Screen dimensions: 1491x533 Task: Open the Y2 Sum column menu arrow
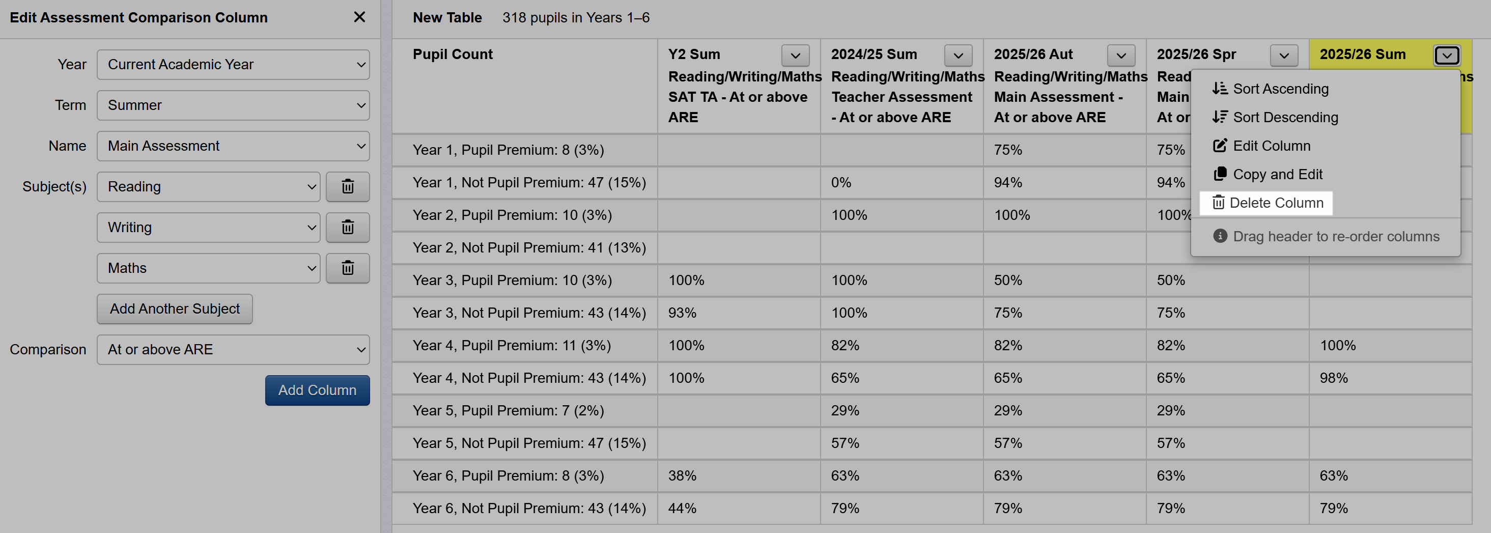tap(795, 55)
